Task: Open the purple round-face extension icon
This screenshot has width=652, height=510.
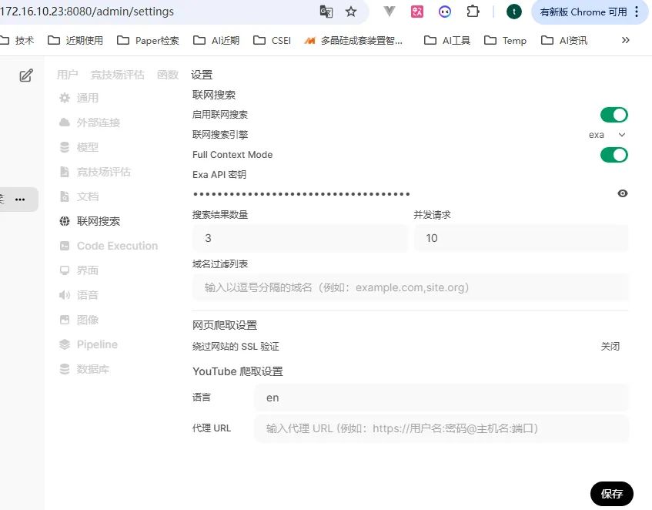Action: [x=444, y=12]
